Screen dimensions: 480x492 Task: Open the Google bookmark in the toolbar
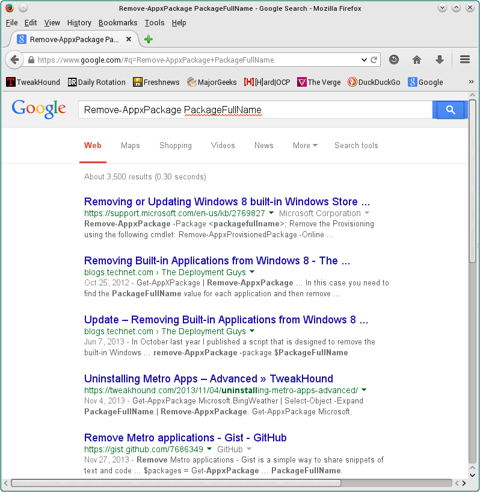[x=425, y=83]
